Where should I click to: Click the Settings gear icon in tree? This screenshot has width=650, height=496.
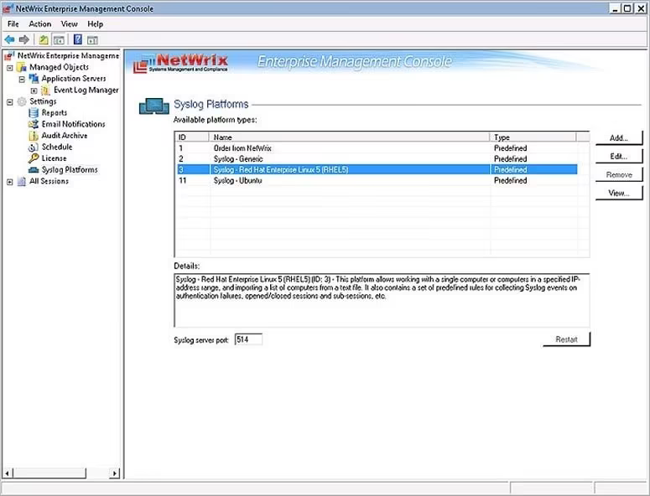coord(22,101)
